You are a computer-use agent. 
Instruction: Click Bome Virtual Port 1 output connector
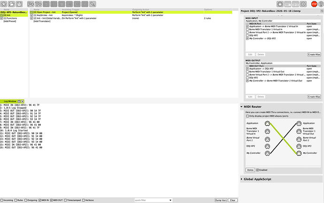[x=299, y=139]
